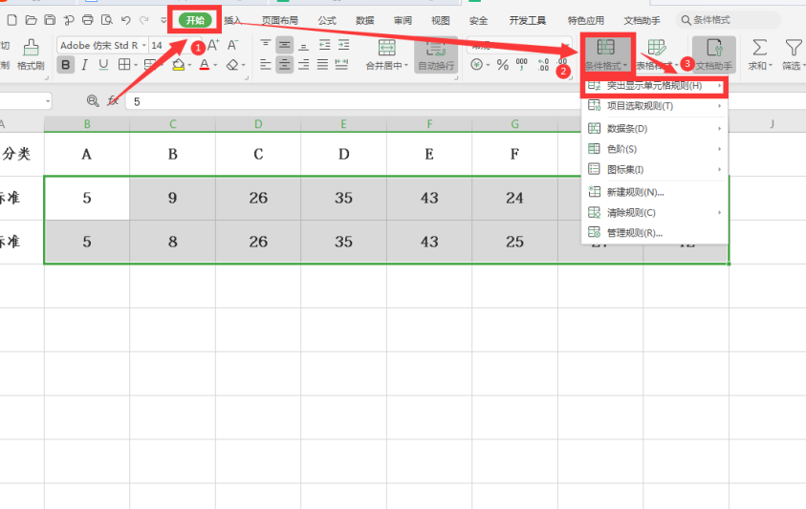Open 项目选取规则(T) submenu
This screenshot has height=509, width=806.
654,106
